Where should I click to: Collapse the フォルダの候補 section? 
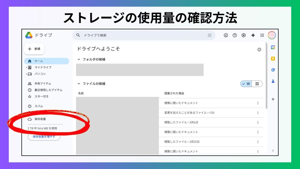(x=79, y=59)
